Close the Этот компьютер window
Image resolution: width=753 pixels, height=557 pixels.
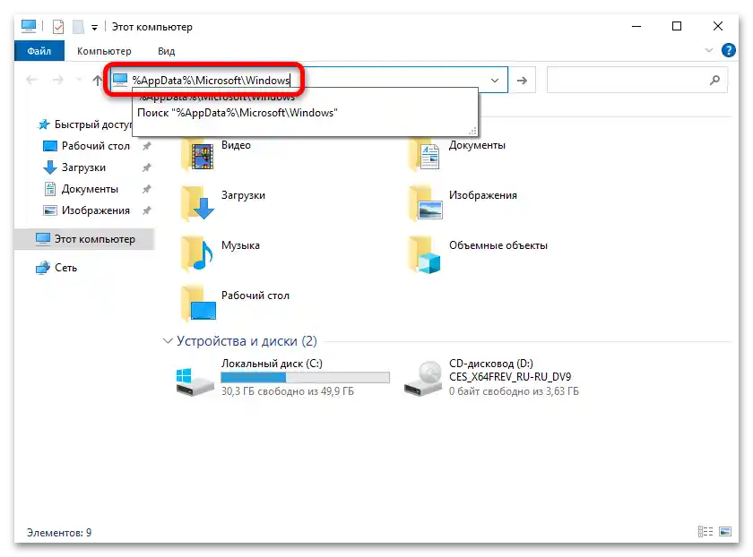pyautogui.click(x=717, y=26)
